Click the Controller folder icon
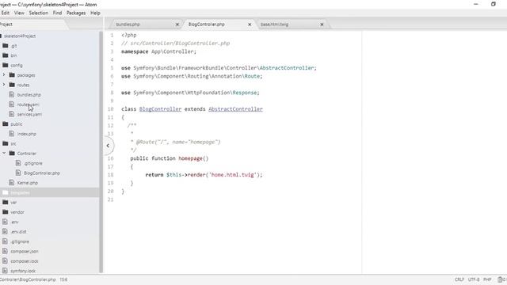 click(x=12, y=153)
